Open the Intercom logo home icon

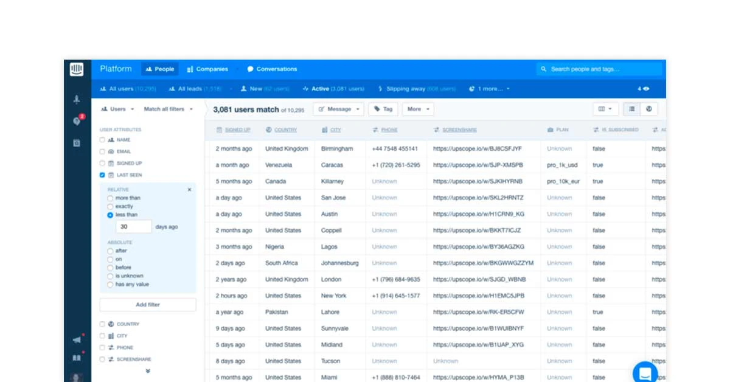point(78,69)
